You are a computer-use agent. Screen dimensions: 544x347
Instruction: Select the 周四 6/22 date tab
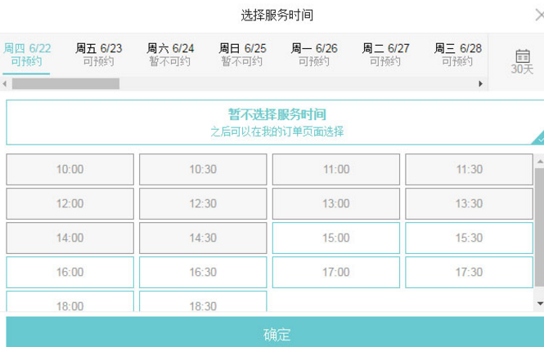pyautogui.click(x=26, y=55)
